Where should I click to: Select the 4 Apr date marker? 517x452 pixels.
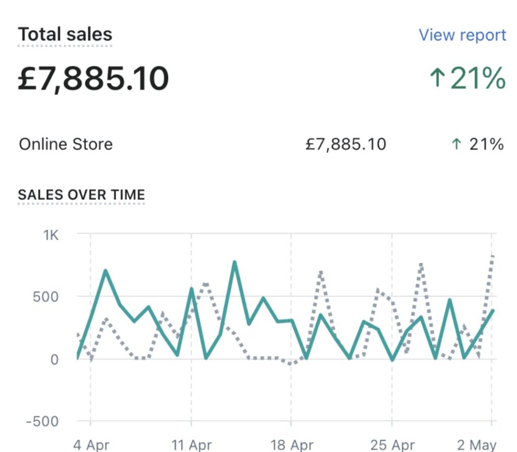click(90, 444)
